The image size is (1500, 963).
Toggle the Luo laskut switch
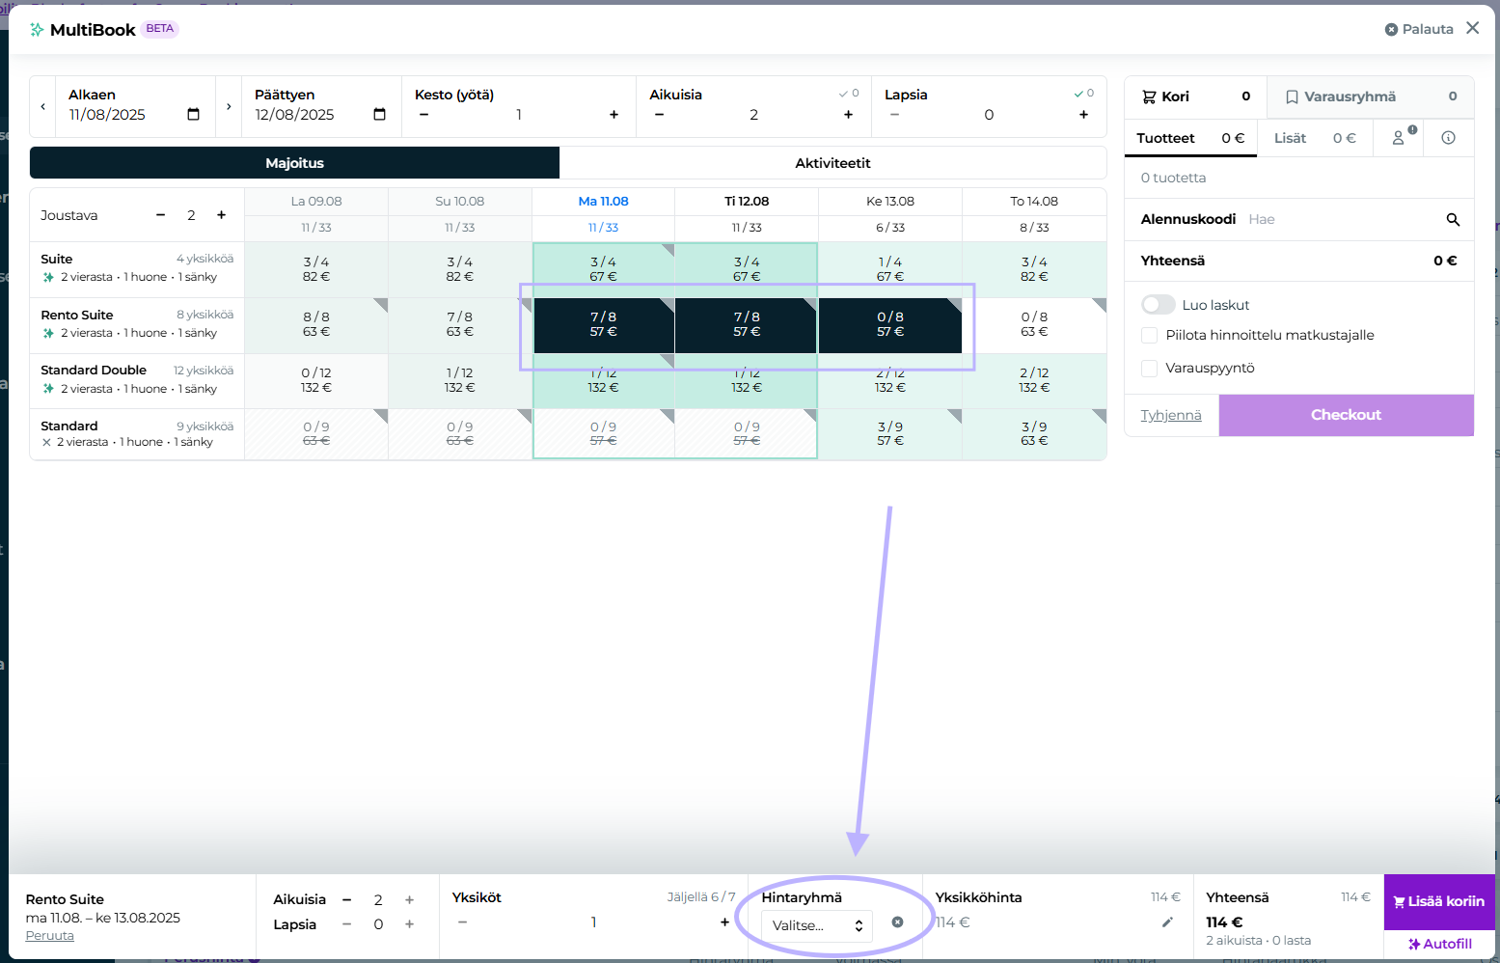tap(1158, 305)
